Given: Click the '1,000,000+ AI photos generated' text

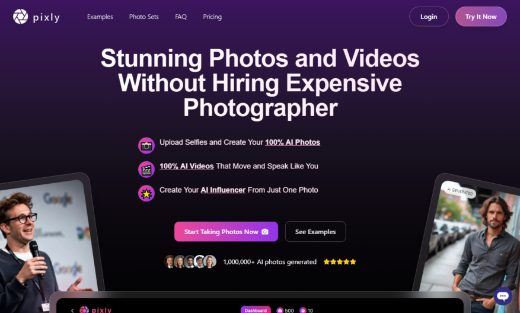Looking at the screenshot, I should pos(270,262).
